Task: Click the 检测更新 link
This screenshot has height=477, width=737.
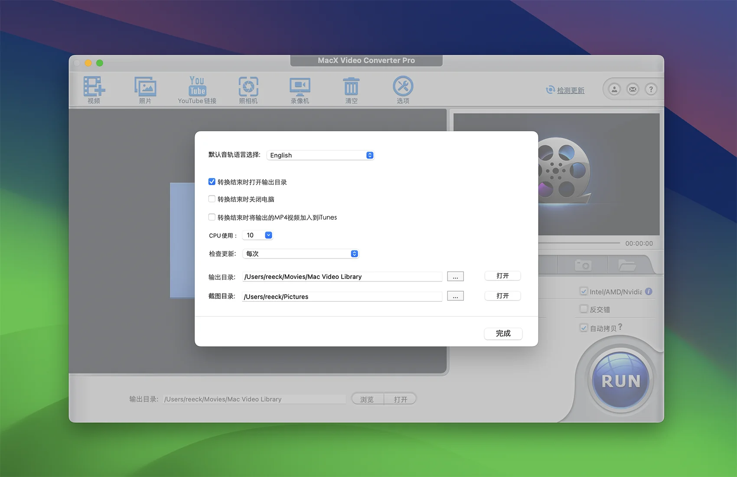Action: click(x=571, y=90)
